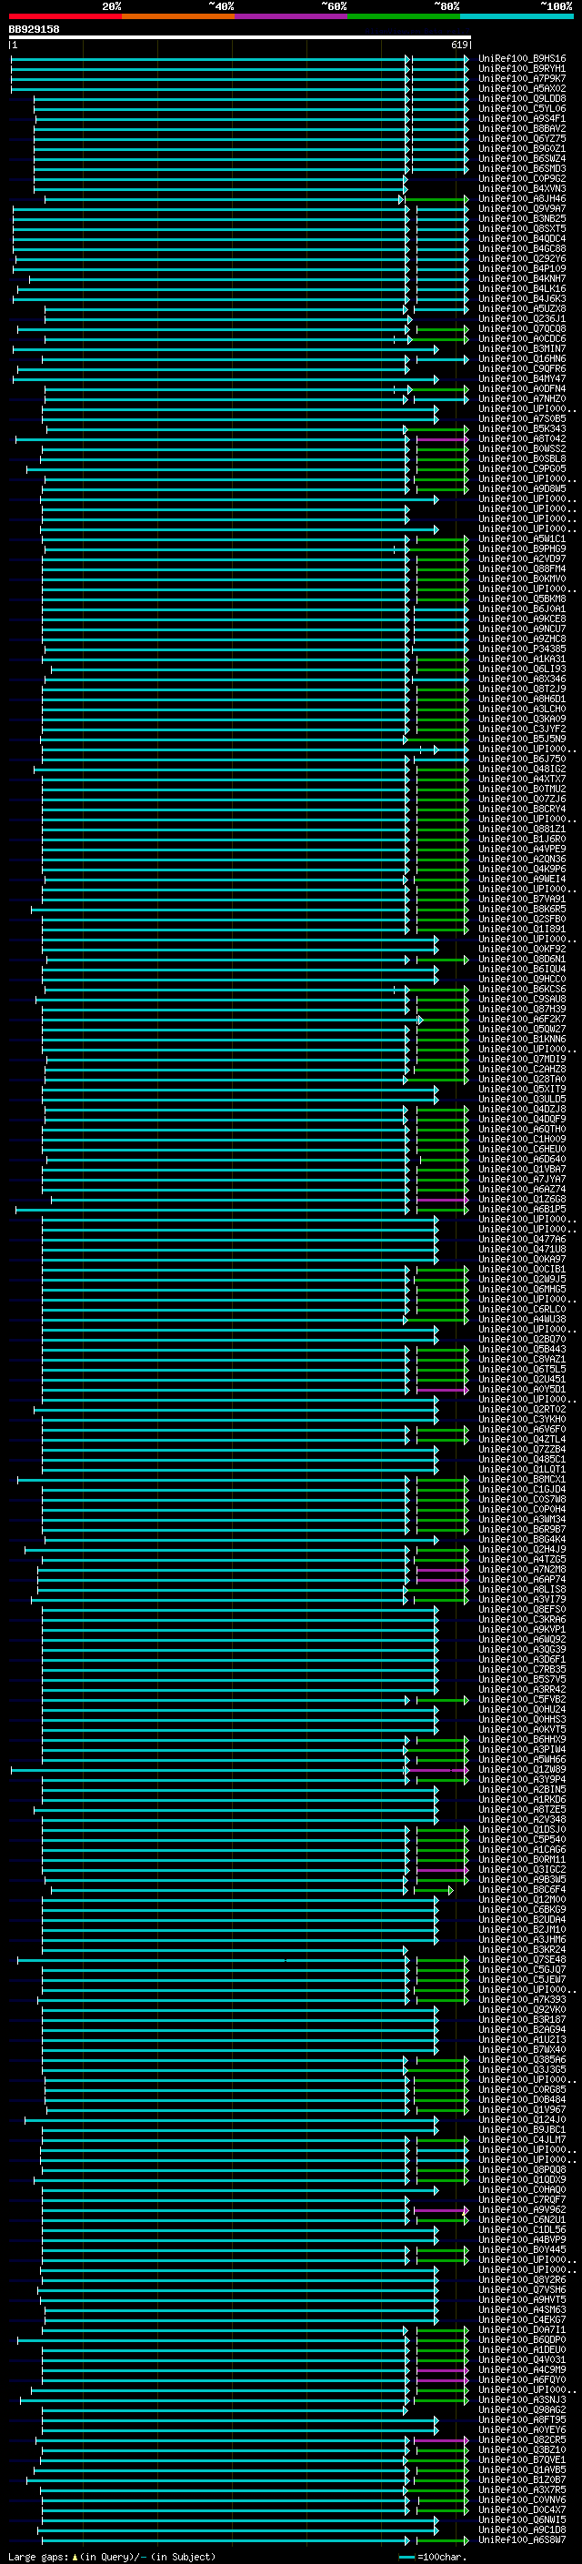Click the query end position label 619
Image resolution: width=582 pixels, height=2564 pixels.
(x=459, y=45)
